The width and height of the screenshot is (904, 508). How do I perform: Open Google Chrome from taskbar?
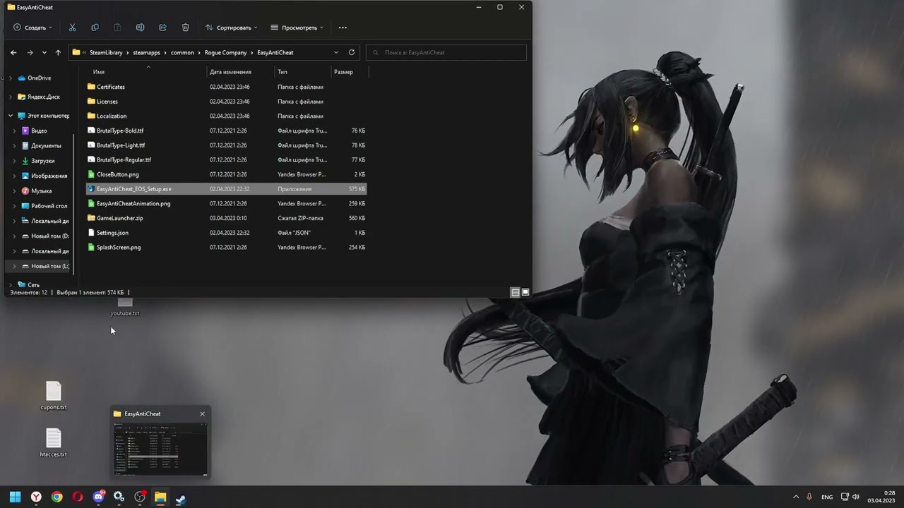[x=56, y=497]
